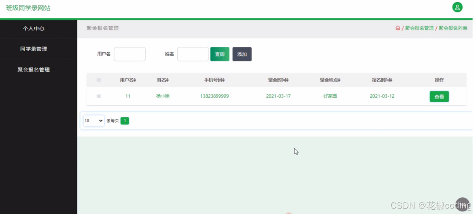Click the 添加 add button
The width and height of the screenshot is (473, 214).
click(242, 54)
